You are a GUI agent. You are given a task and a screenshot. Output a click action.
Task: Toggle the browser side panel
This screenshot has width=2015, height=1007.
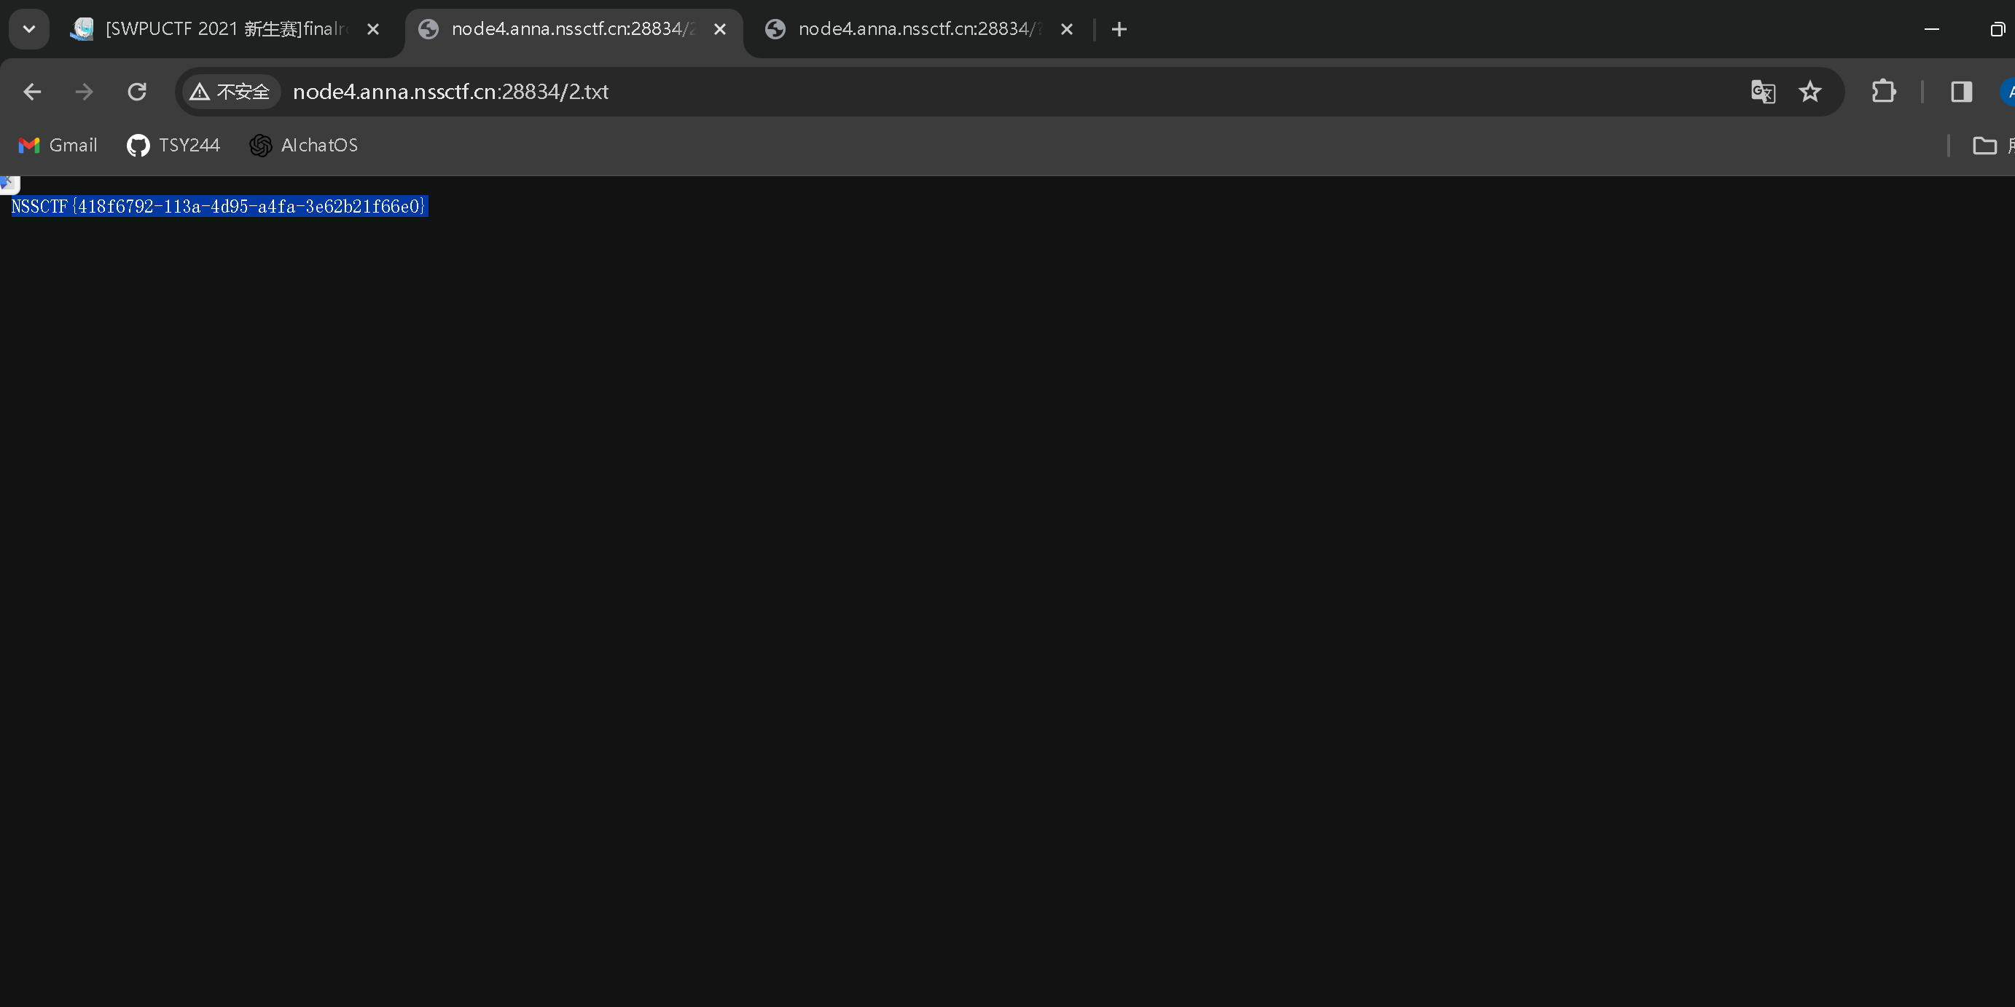[1961, 92]
